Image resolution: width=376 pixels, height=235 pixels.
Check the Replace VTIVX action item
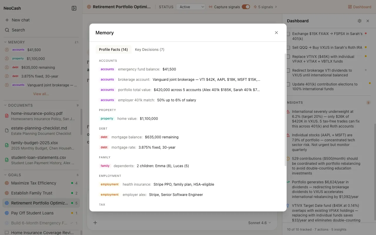[x=288, y=57]
